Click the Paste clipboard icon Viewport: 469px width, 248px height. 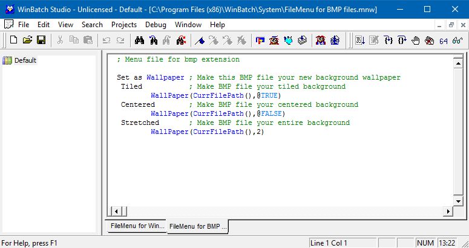88,40
